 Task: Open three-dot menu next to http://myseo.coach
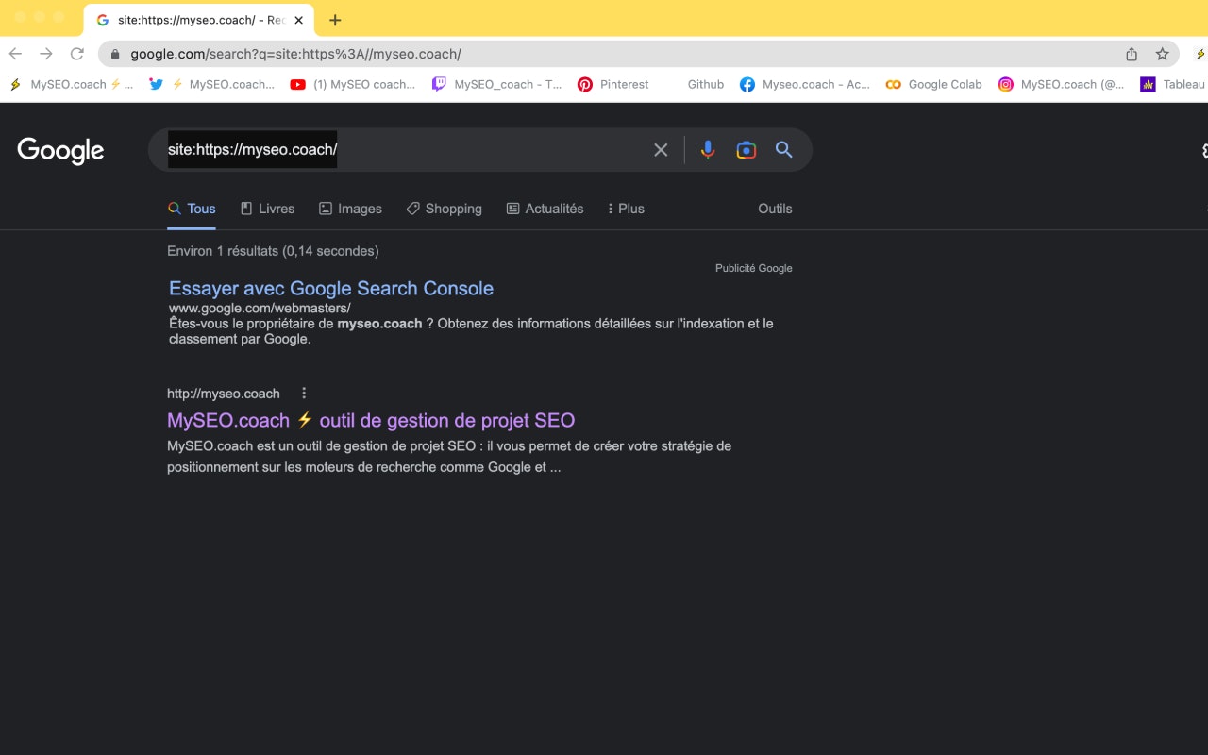pyautogui.click(x=304, y=394)
